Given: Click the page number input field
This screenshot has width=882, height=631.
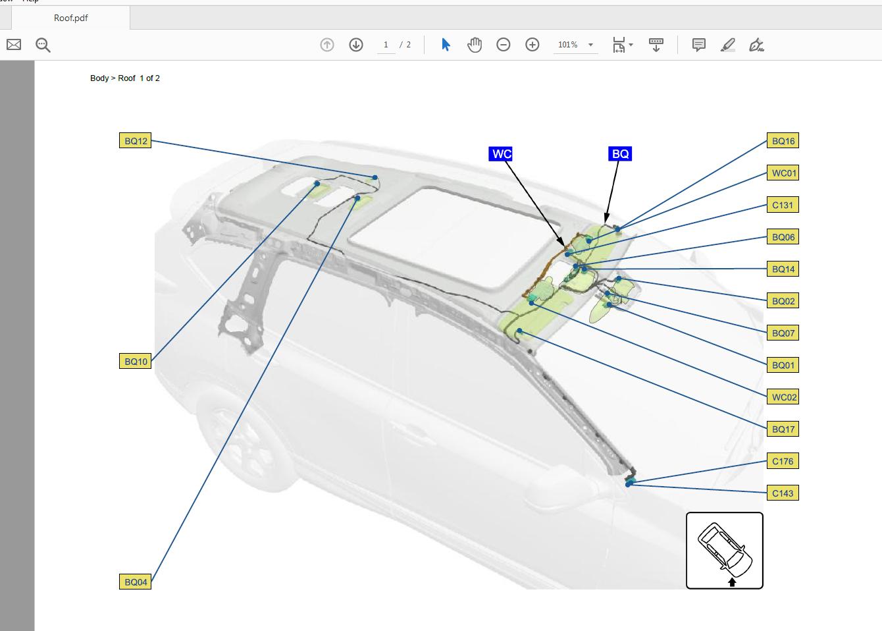Looking at the screenshot, I should point(386,45).
